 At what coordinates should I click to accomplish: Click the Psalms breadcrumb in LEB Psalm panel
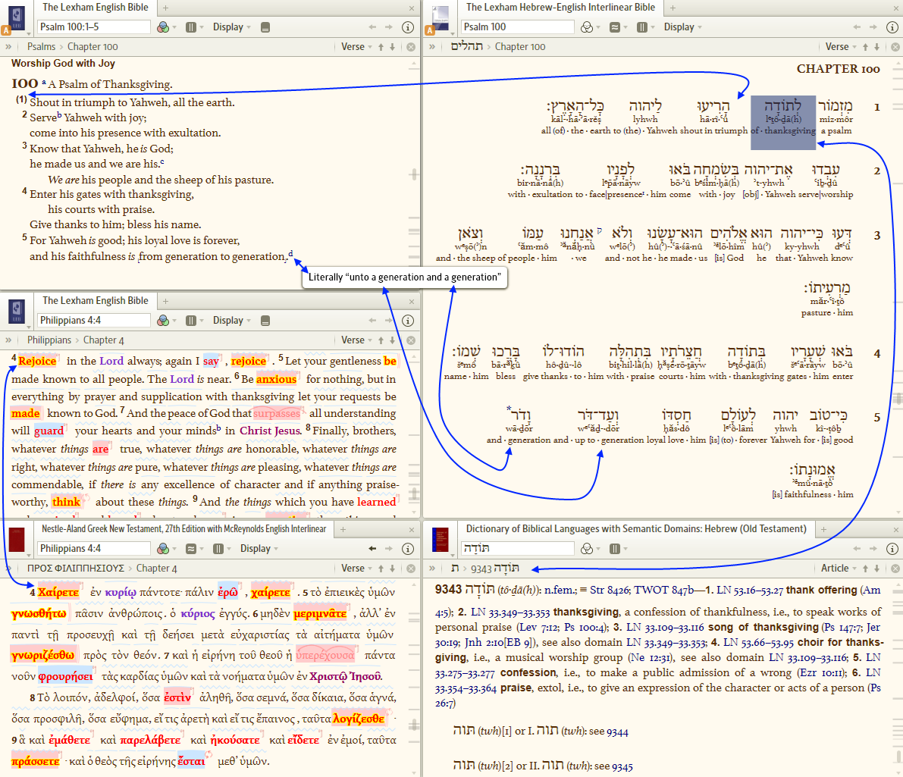coord(42,47)
